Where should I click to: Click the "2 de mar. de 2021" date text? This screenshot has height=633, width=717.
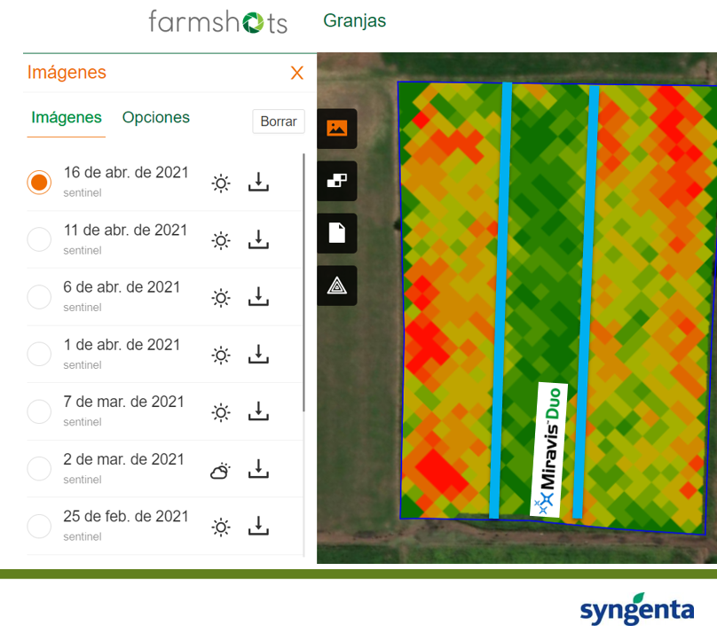point(123,459)
